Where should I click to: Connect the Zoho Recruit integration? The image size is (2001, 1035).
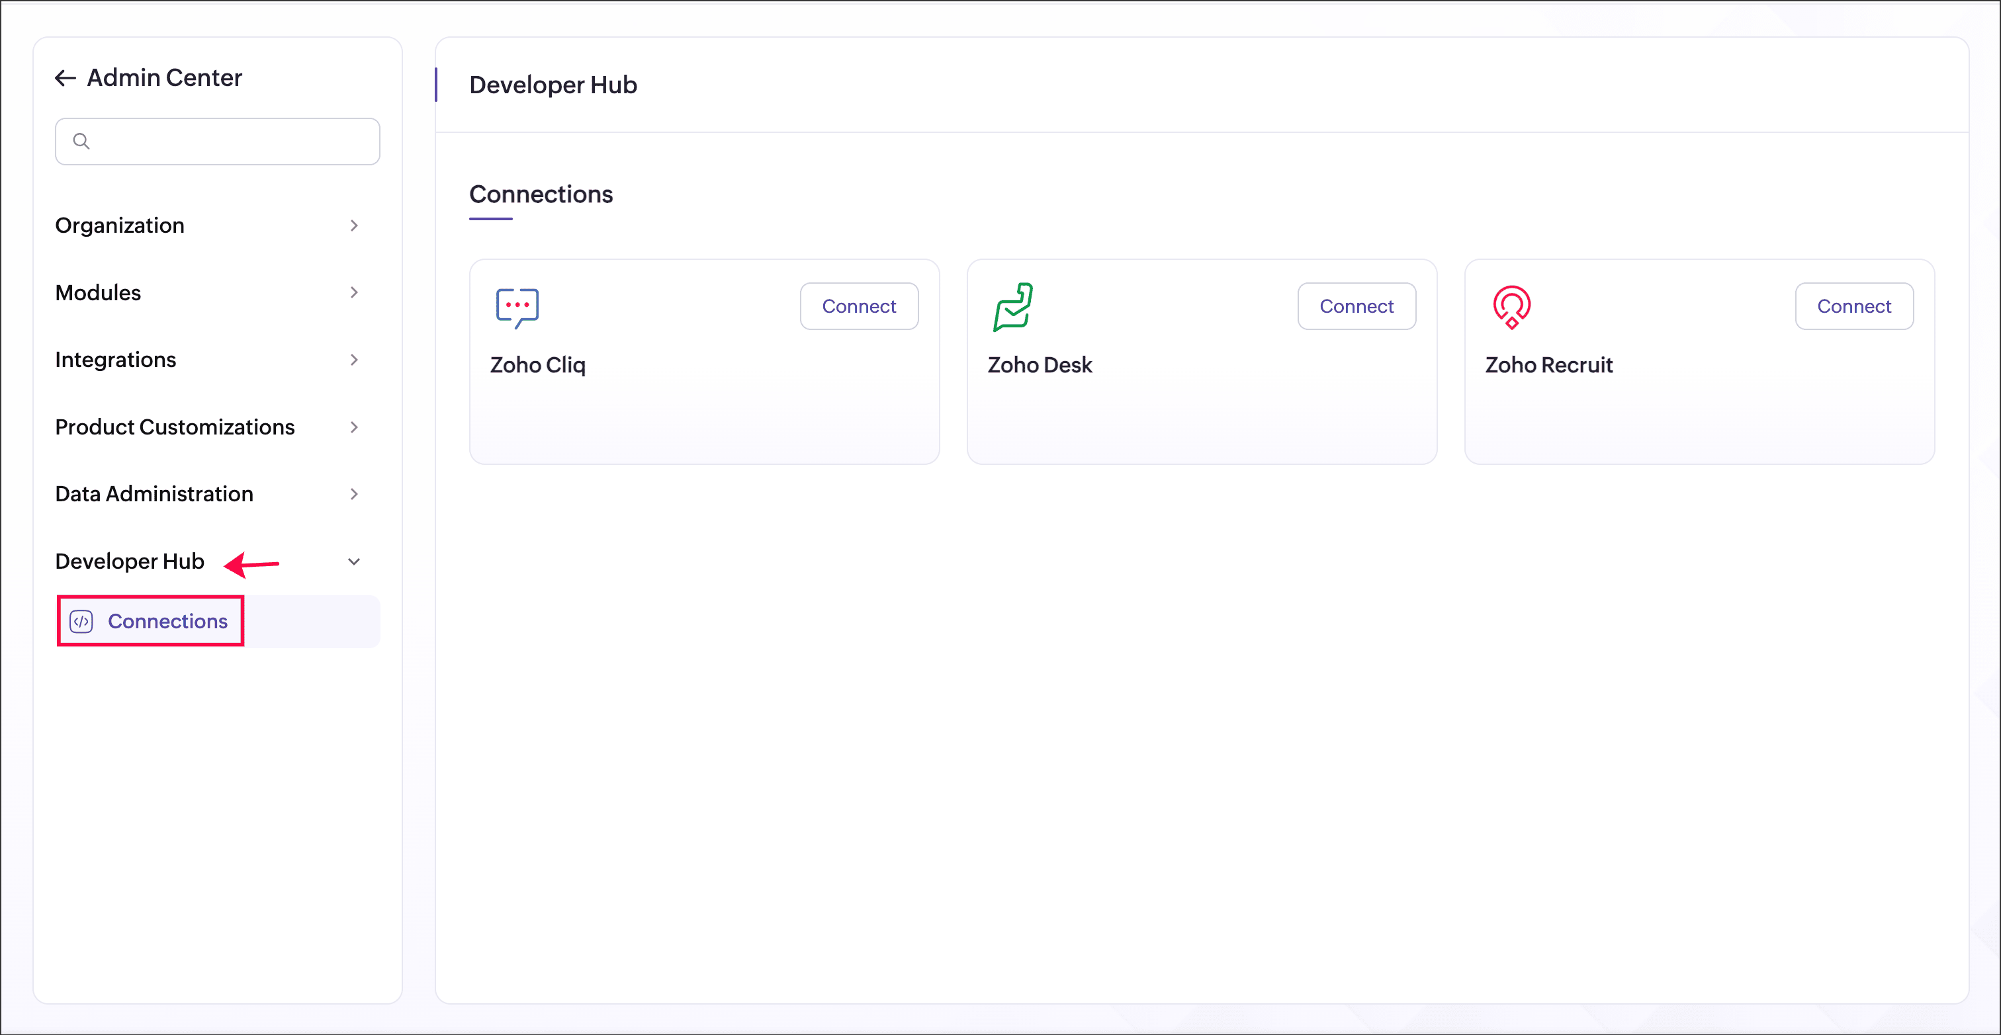(x=1854, y=307)
